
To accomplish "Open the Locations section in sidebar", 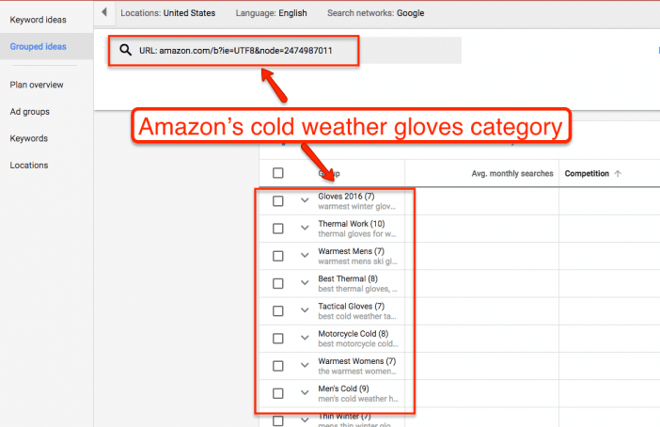I will [x=28, y=166].
